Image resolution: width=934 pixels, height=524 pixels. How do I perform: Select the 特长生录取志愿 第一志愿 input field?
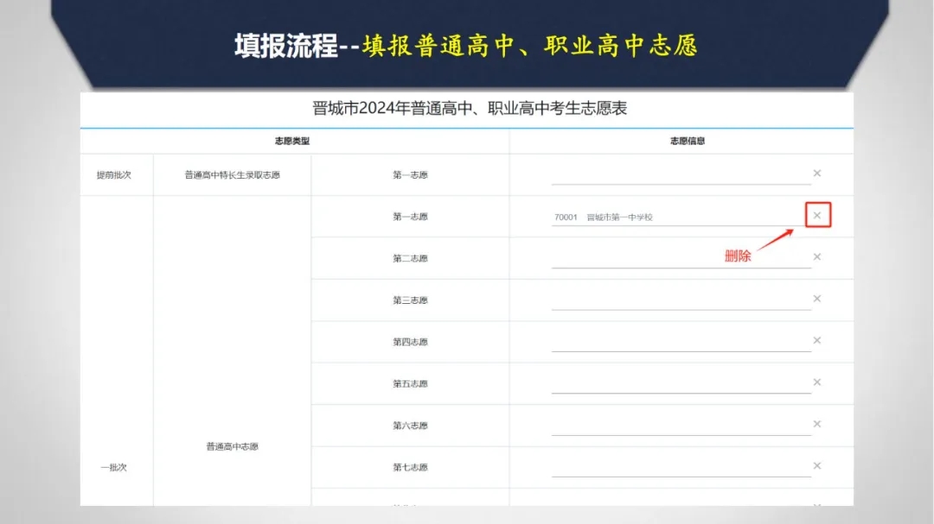681,174
